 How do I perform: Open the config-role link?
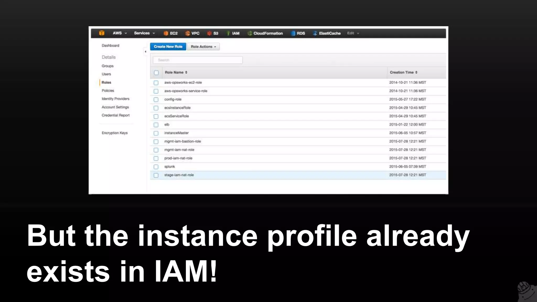(x=173, y=99)
